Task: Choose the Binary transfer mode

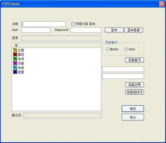Action: tap(107, 49)
